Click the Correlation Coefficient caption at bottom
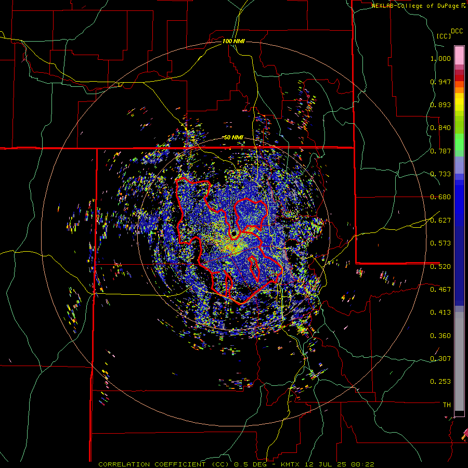Screen dimensions: 468x468 point(236,464)
